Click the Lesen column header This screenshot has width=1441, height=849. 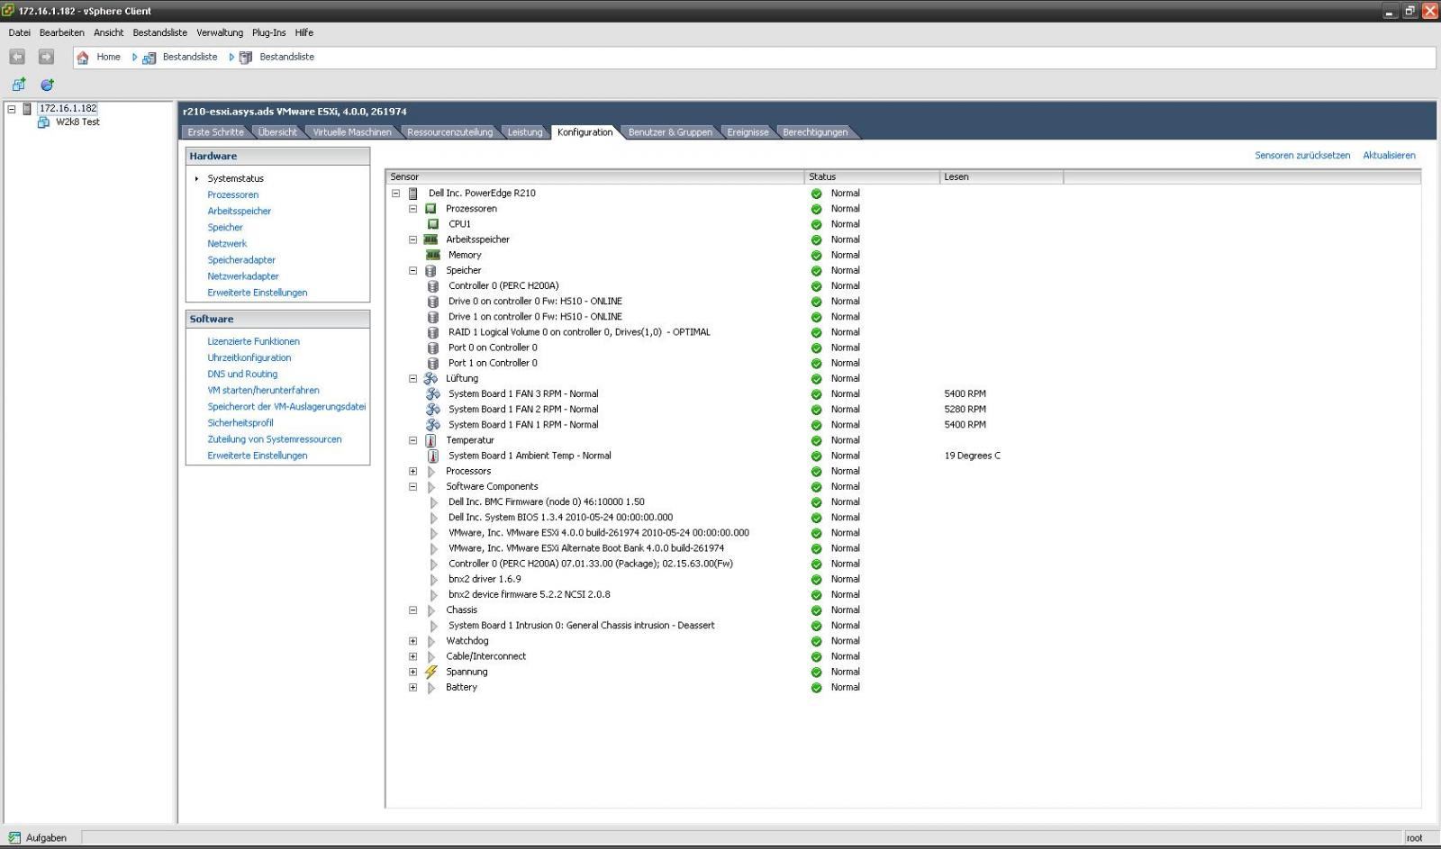click(x=1001, y=177)
